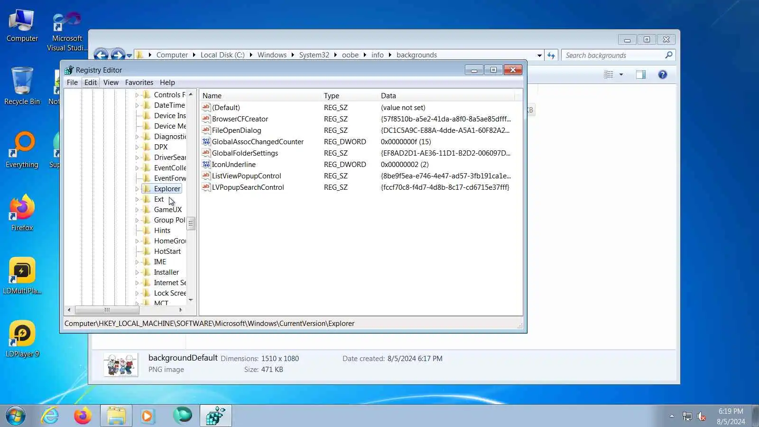Viewport: 759px width, 427px height.
Task: Go forward in the Explorer window
Action: coord(118,55)
